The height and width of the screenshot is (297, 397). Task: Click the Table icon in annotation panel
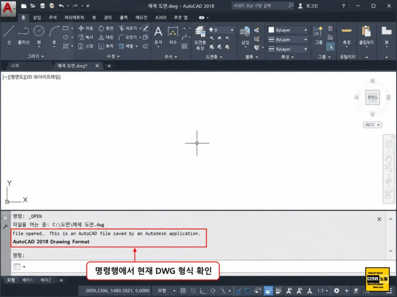coord(185,46)
